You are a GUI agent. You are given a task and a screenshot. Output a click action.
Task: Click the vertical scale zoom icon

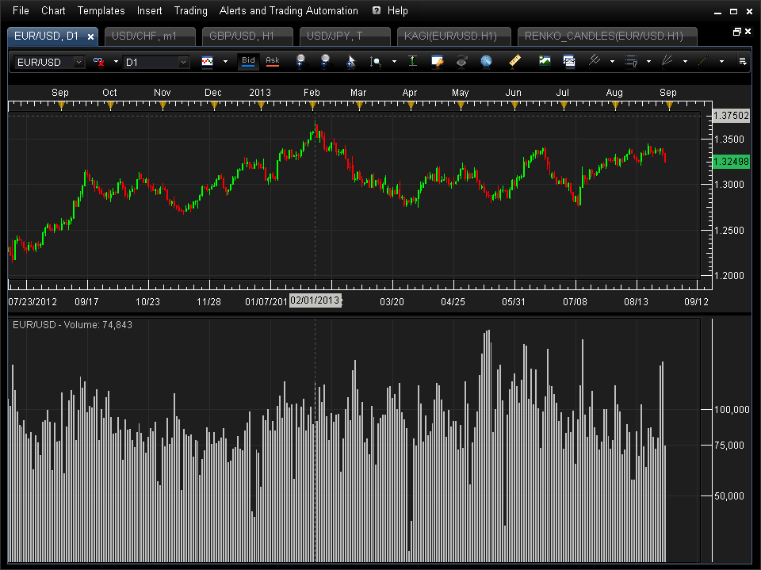click(375, 62)
